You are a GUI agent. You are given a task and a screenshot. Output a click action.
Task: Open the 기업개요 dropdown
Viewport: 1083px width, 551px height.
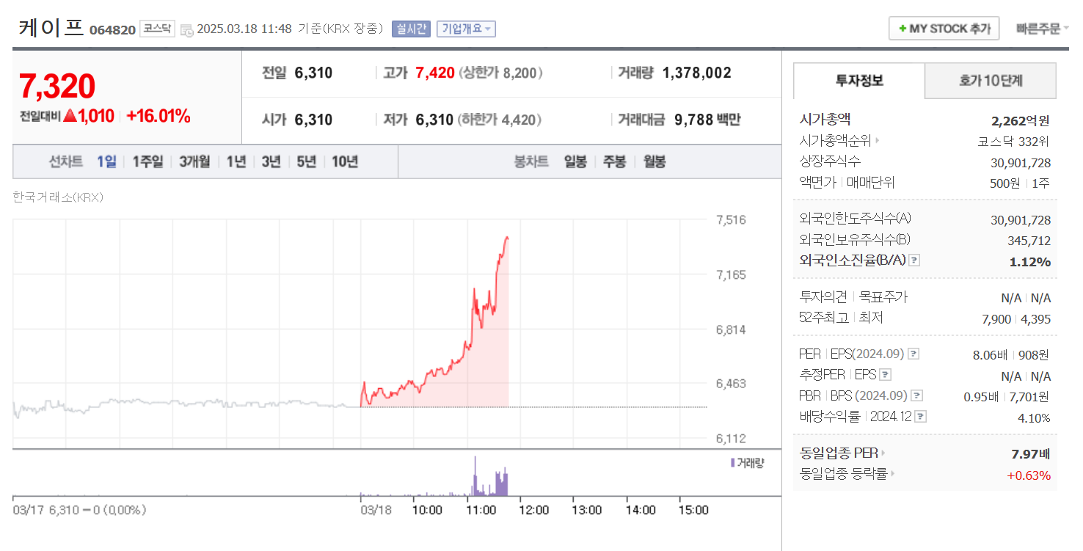coord(467,29)
